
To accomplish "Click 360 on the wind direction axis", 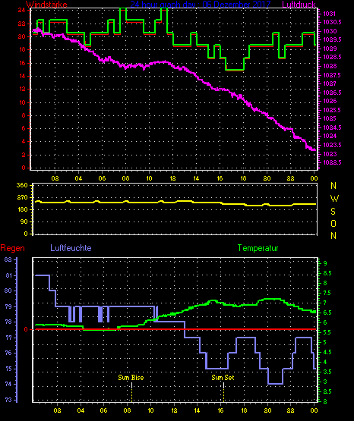I will point(22,185).
